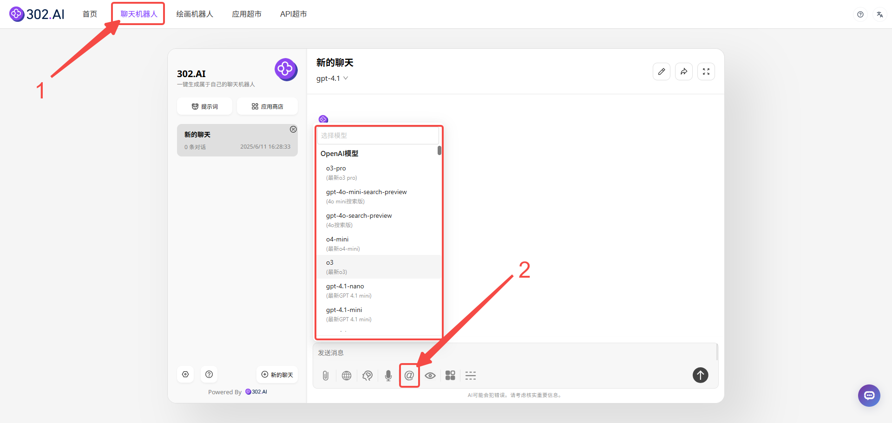Screen dimensions: 892x423
Task: Expand the gpt-4.1 model dropdown
Action: [332, 78]
